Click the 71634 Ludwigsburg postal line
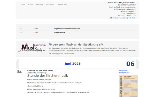 pos(128,13)
